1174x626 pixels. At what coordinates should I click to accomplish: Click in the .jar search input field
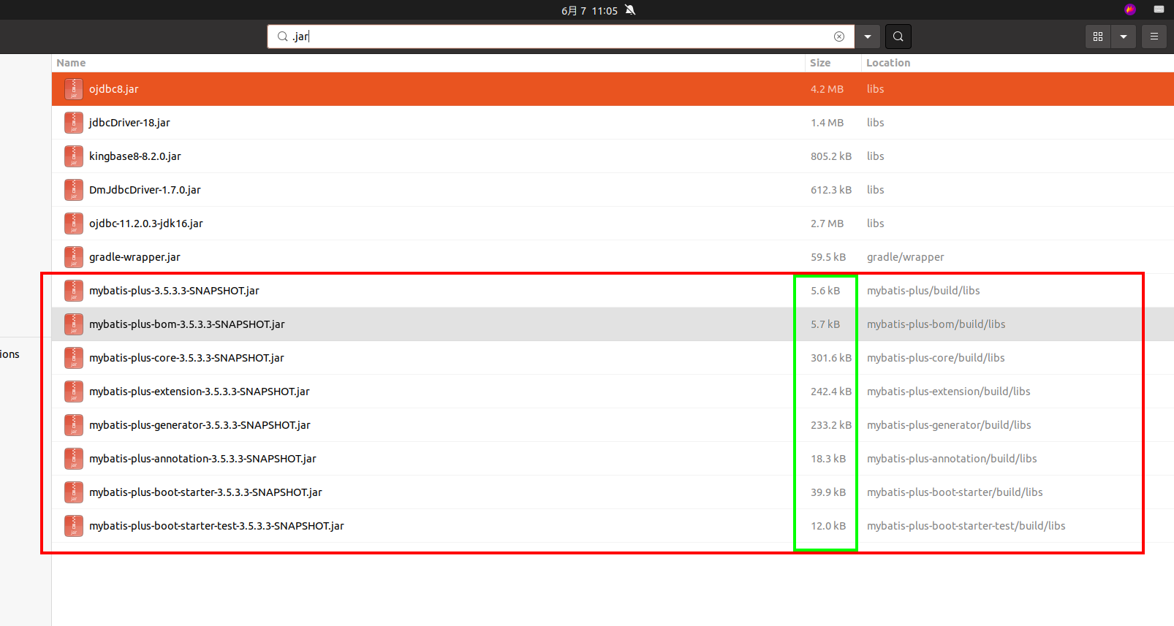[556, 37]
